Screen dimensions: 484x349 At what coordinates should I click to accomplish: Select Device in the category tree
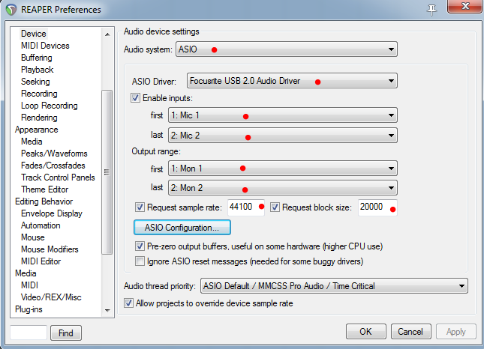tap(33, 34)
